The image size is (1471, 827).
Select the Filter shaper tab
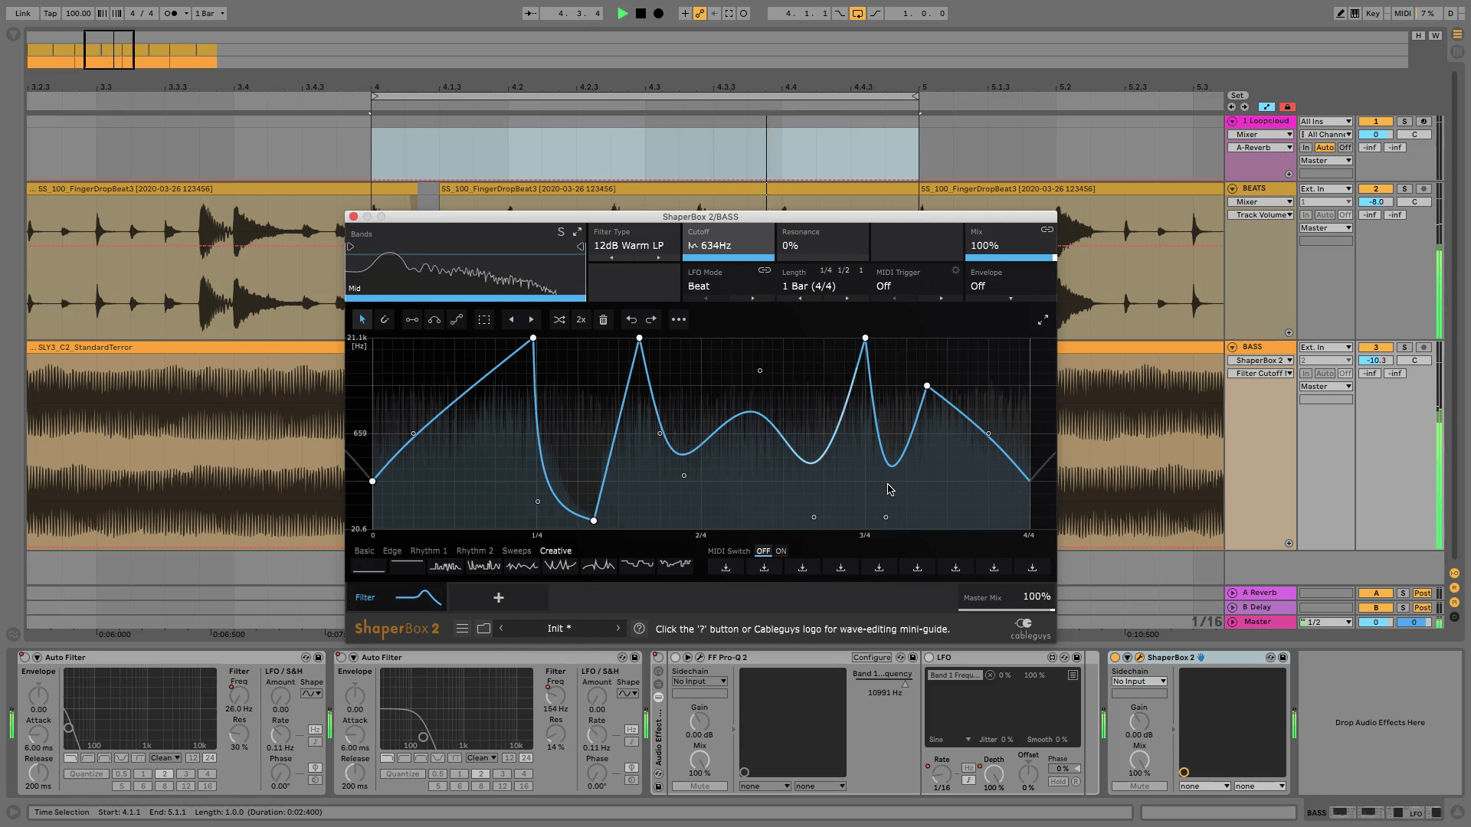point(396,597)
